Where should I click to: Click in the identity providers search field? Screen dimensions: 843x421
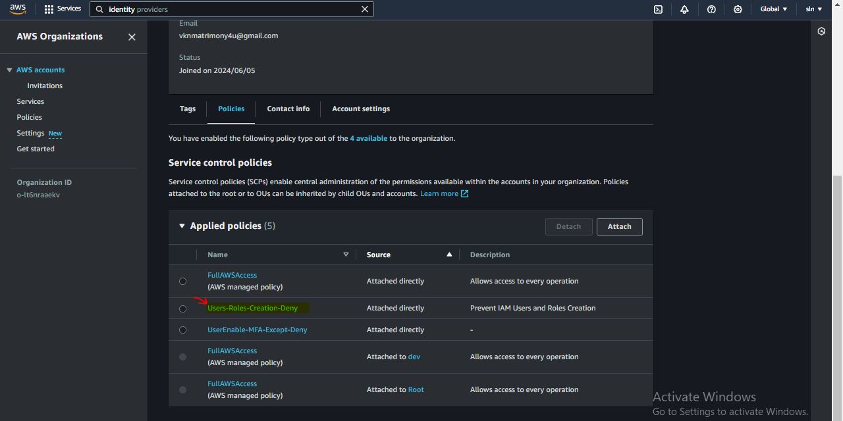click(231, 9)
